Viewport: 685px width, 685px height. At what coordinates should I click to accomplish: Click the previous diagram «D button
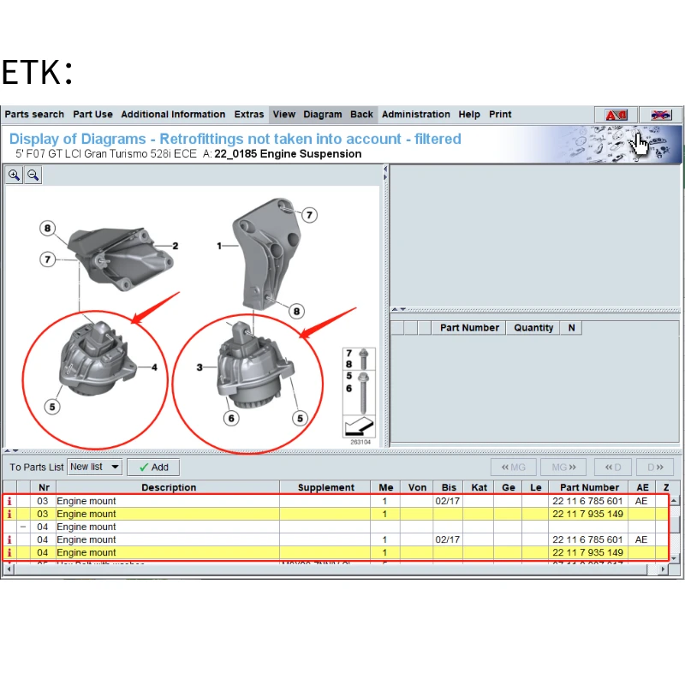612,468
